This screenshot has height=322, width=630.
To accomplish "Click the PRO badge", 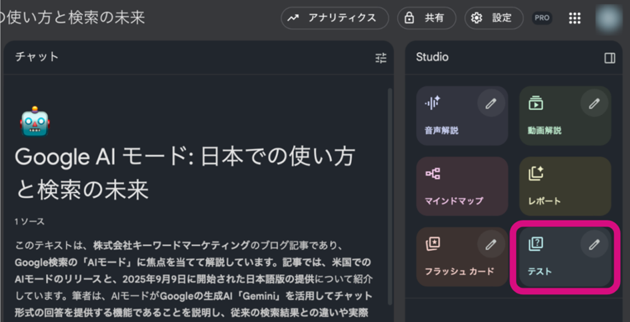I will (541, 19).
